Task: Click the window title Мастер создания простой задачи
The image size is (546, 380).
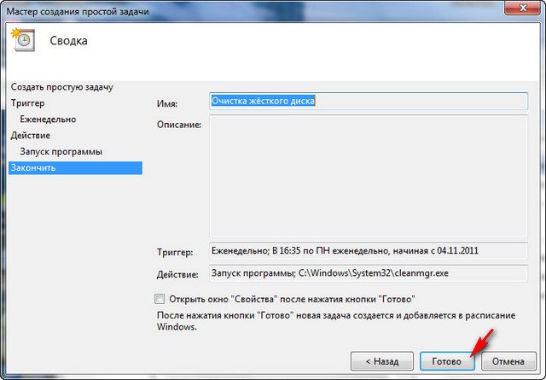Action: (x=78, y=11)
